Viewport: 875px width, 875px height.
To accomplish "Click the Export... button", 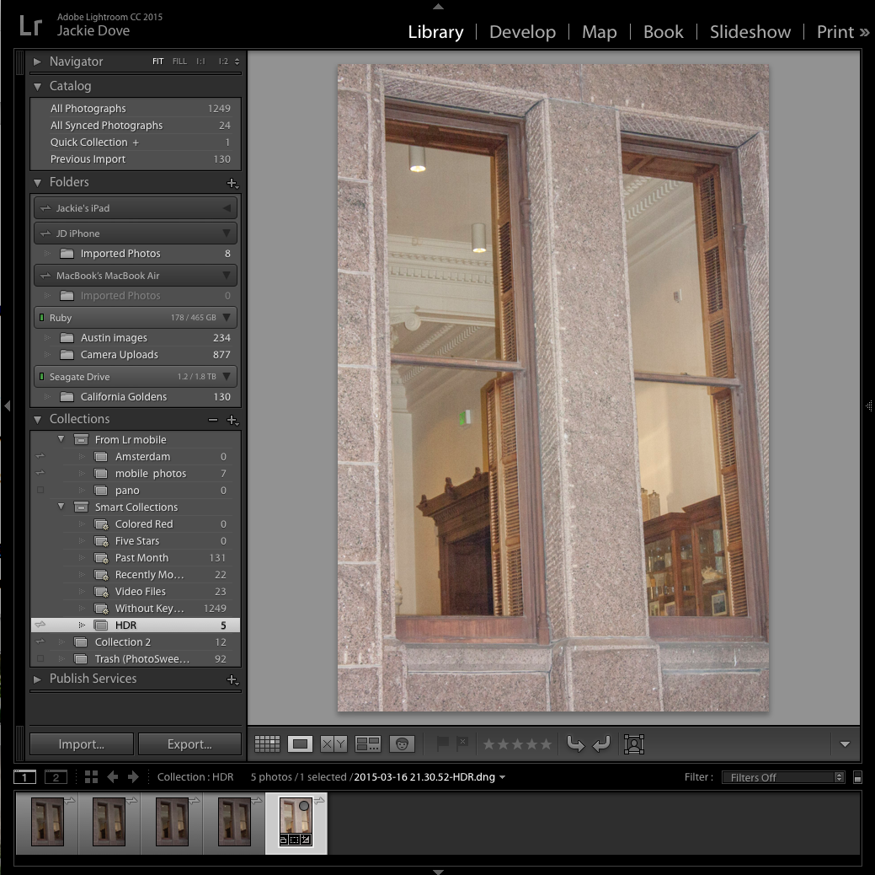I will [189, 744].
